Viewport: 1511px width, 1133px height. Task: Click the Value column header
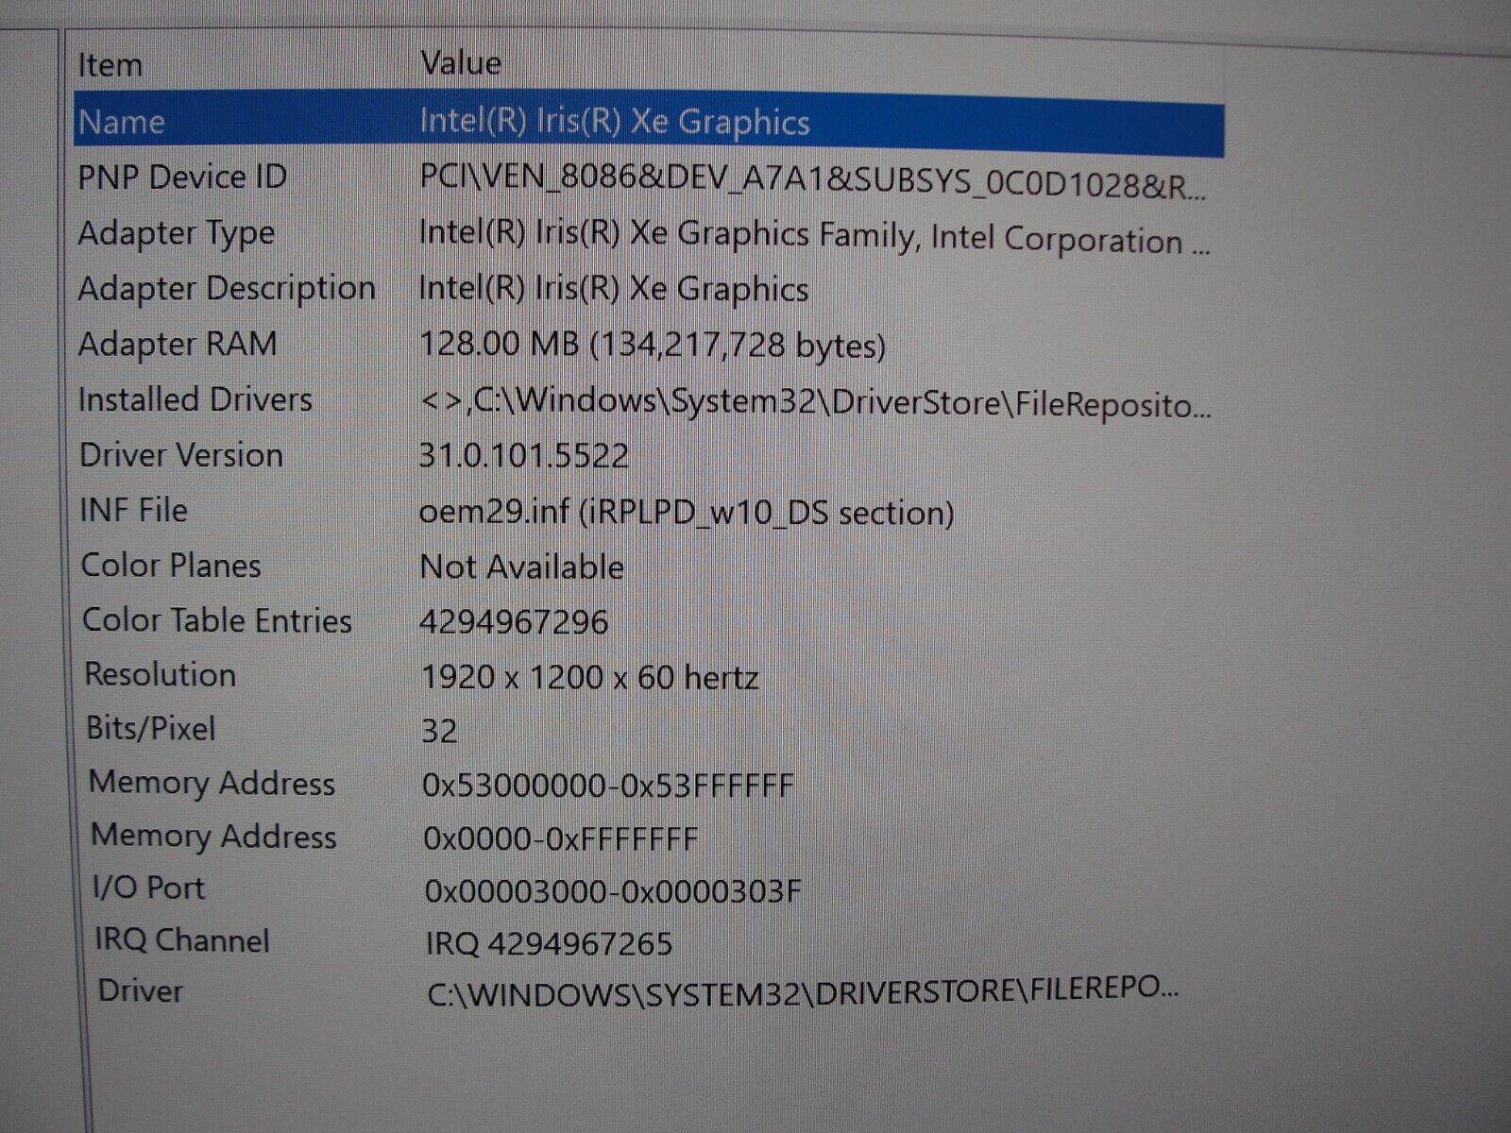click(460, 63)
